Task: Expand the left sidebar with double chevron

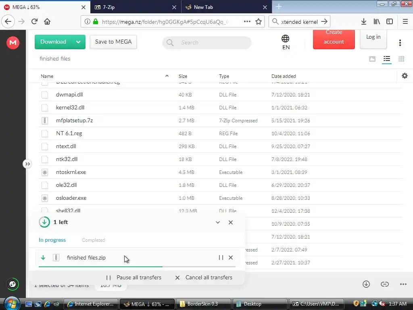Action: pos(27,164)
